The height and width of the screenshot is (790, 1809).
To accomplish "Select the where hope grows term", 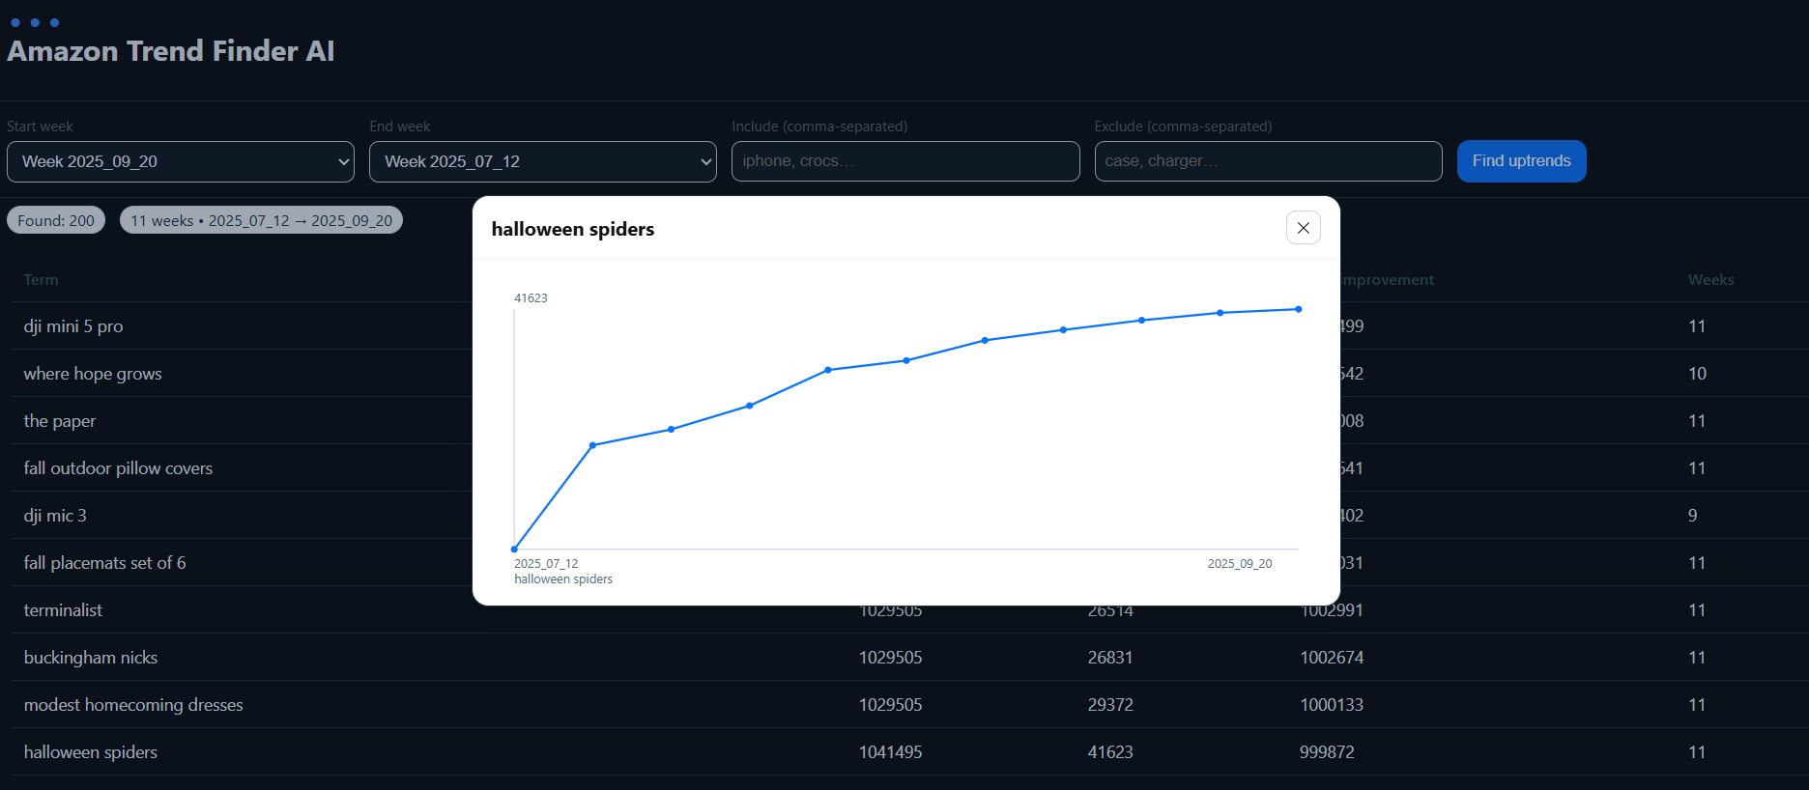I will pyautogui.click(x=93, y=374).
